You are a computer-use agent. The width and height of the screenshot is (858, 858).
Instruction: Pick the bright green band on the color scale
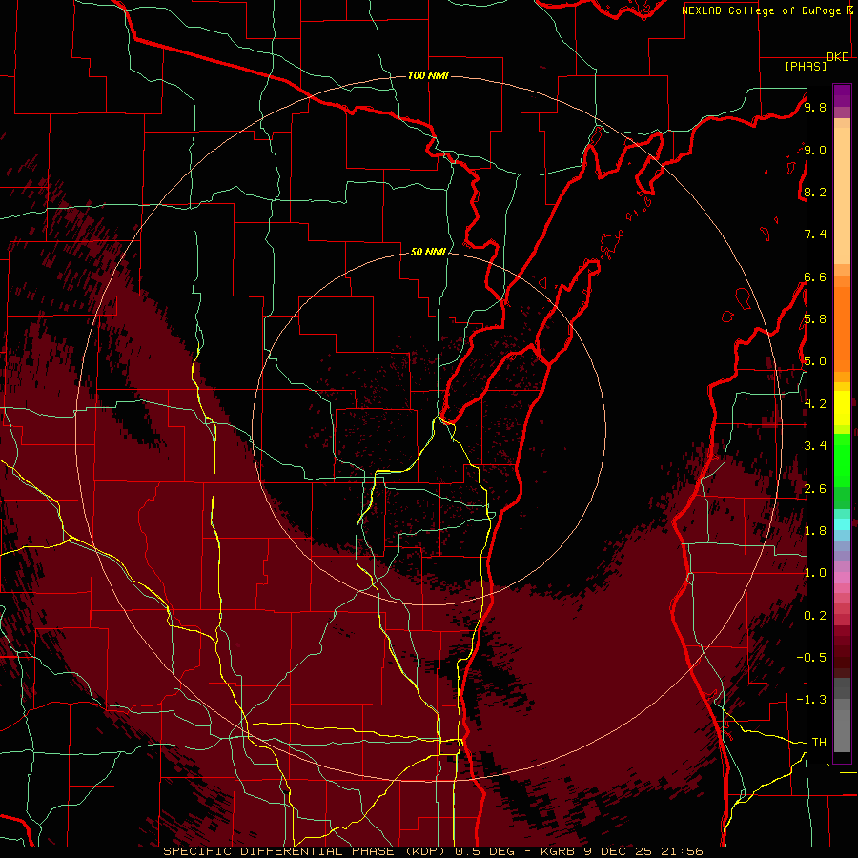tap(842, 460)
